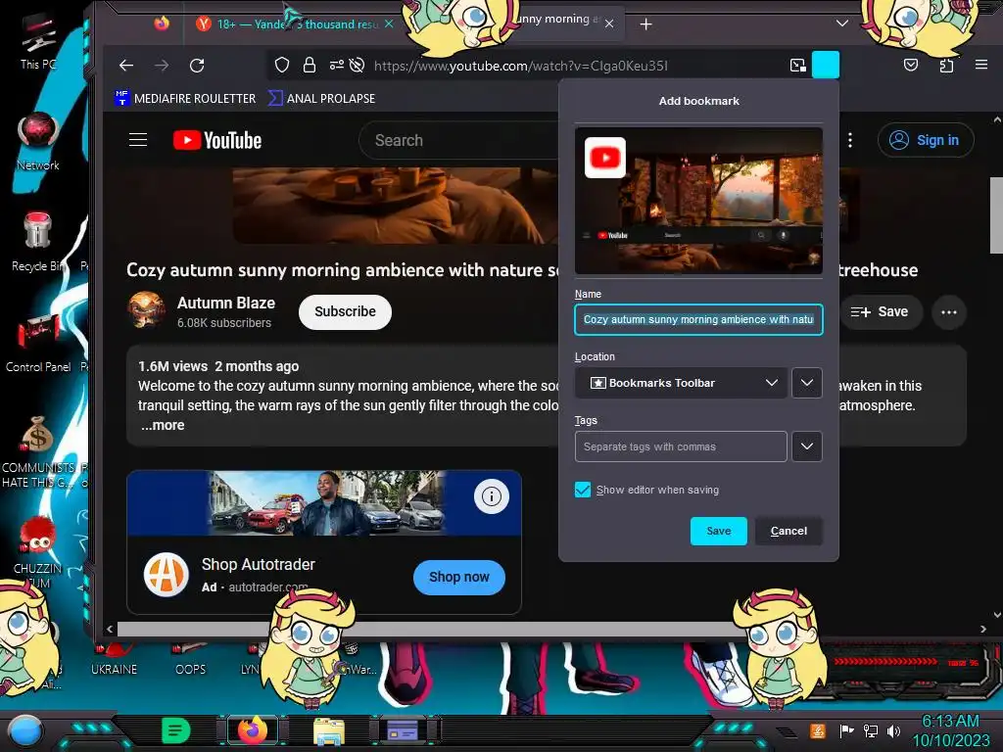Click the bookmark Name text field
This screenshot has height=752, width=1003.
(x=698, y=320)
